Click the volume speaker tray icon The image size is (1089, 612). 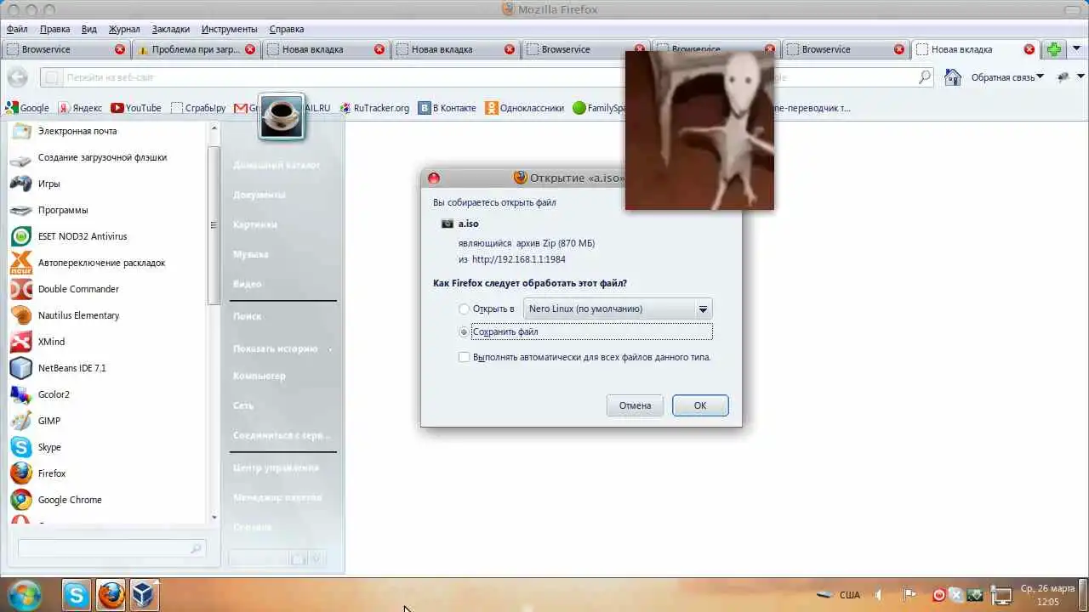point(879,596)
